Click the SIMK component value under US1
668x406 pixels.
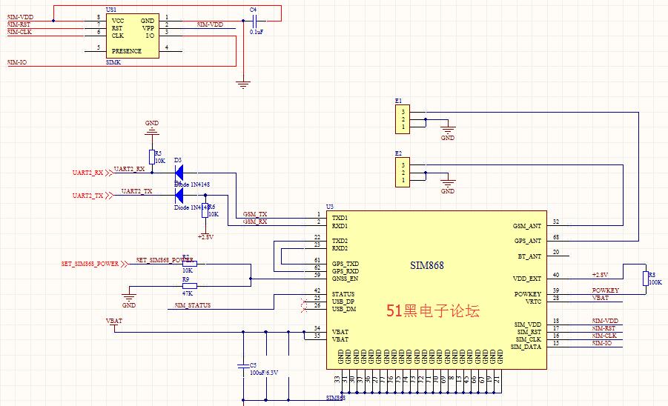pos(113,62)
